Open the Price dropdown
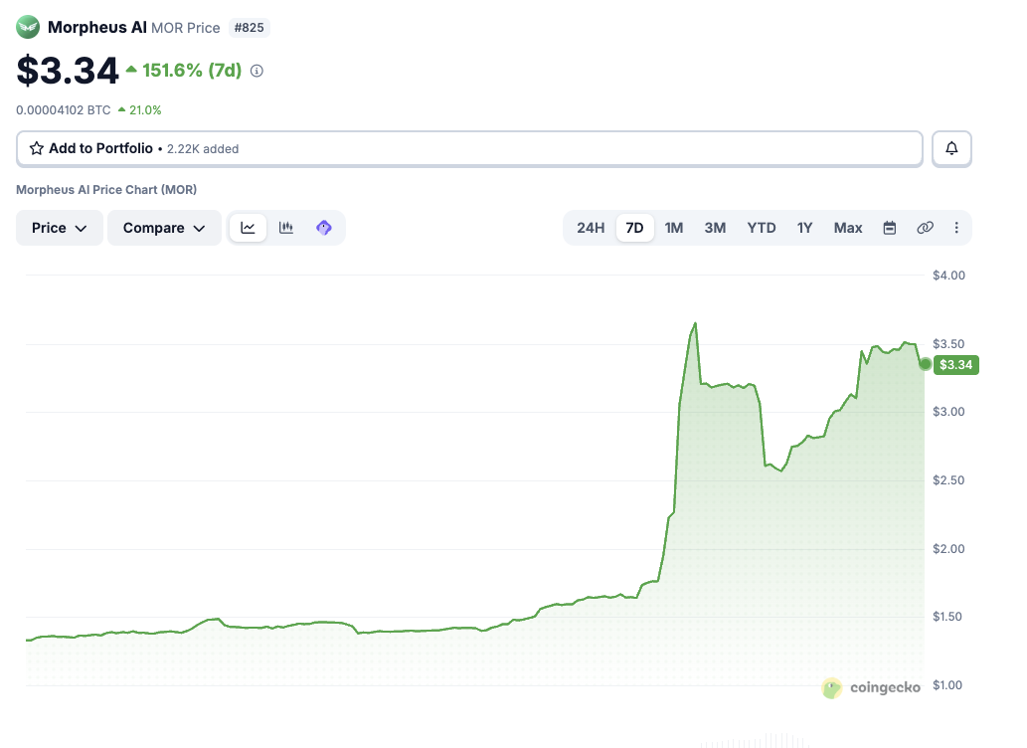Screen dimensions: 1027x748 coord(60,228)
